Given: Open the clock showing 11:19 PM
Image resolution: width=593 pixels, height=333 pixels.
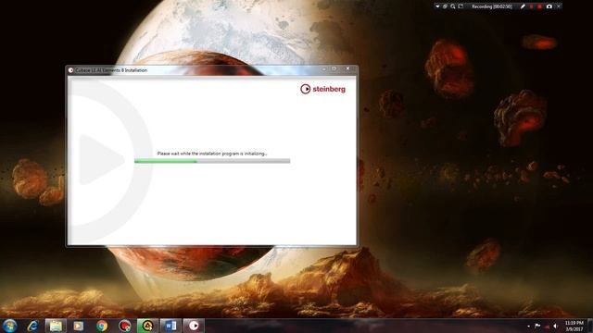Looking at the screenshot, I should coord(574,327).
